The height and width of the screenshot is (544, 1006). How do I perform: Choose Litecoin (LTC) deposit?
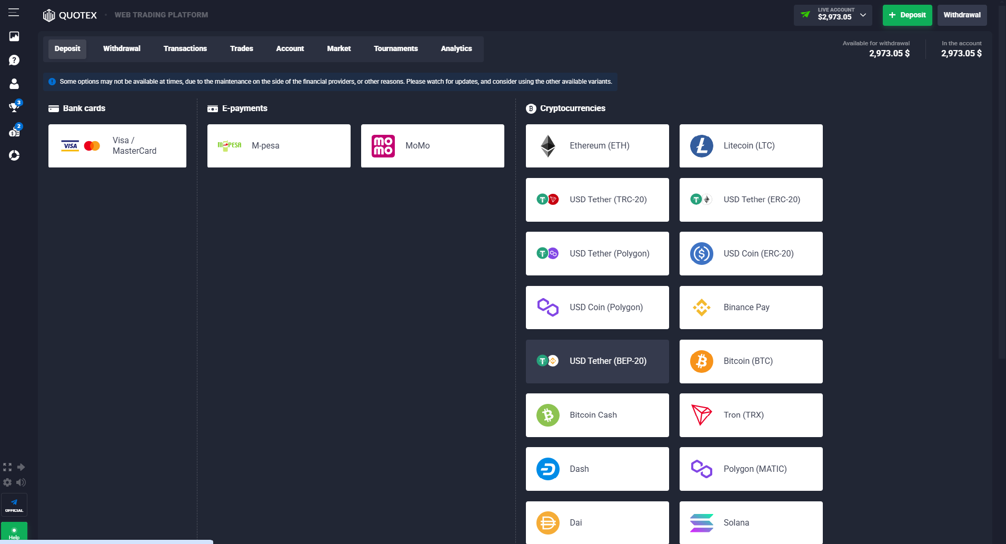point(751,146)
